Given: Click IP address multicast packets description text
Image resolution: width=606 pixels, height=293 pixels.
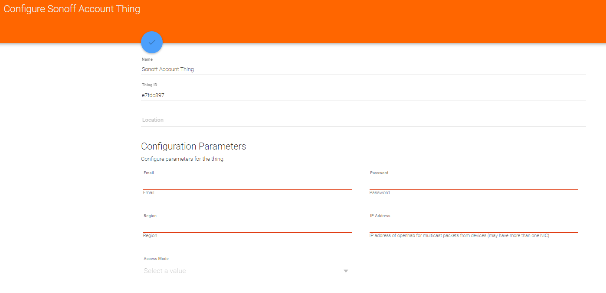Looking at the screenshot, I should (459, 236).
